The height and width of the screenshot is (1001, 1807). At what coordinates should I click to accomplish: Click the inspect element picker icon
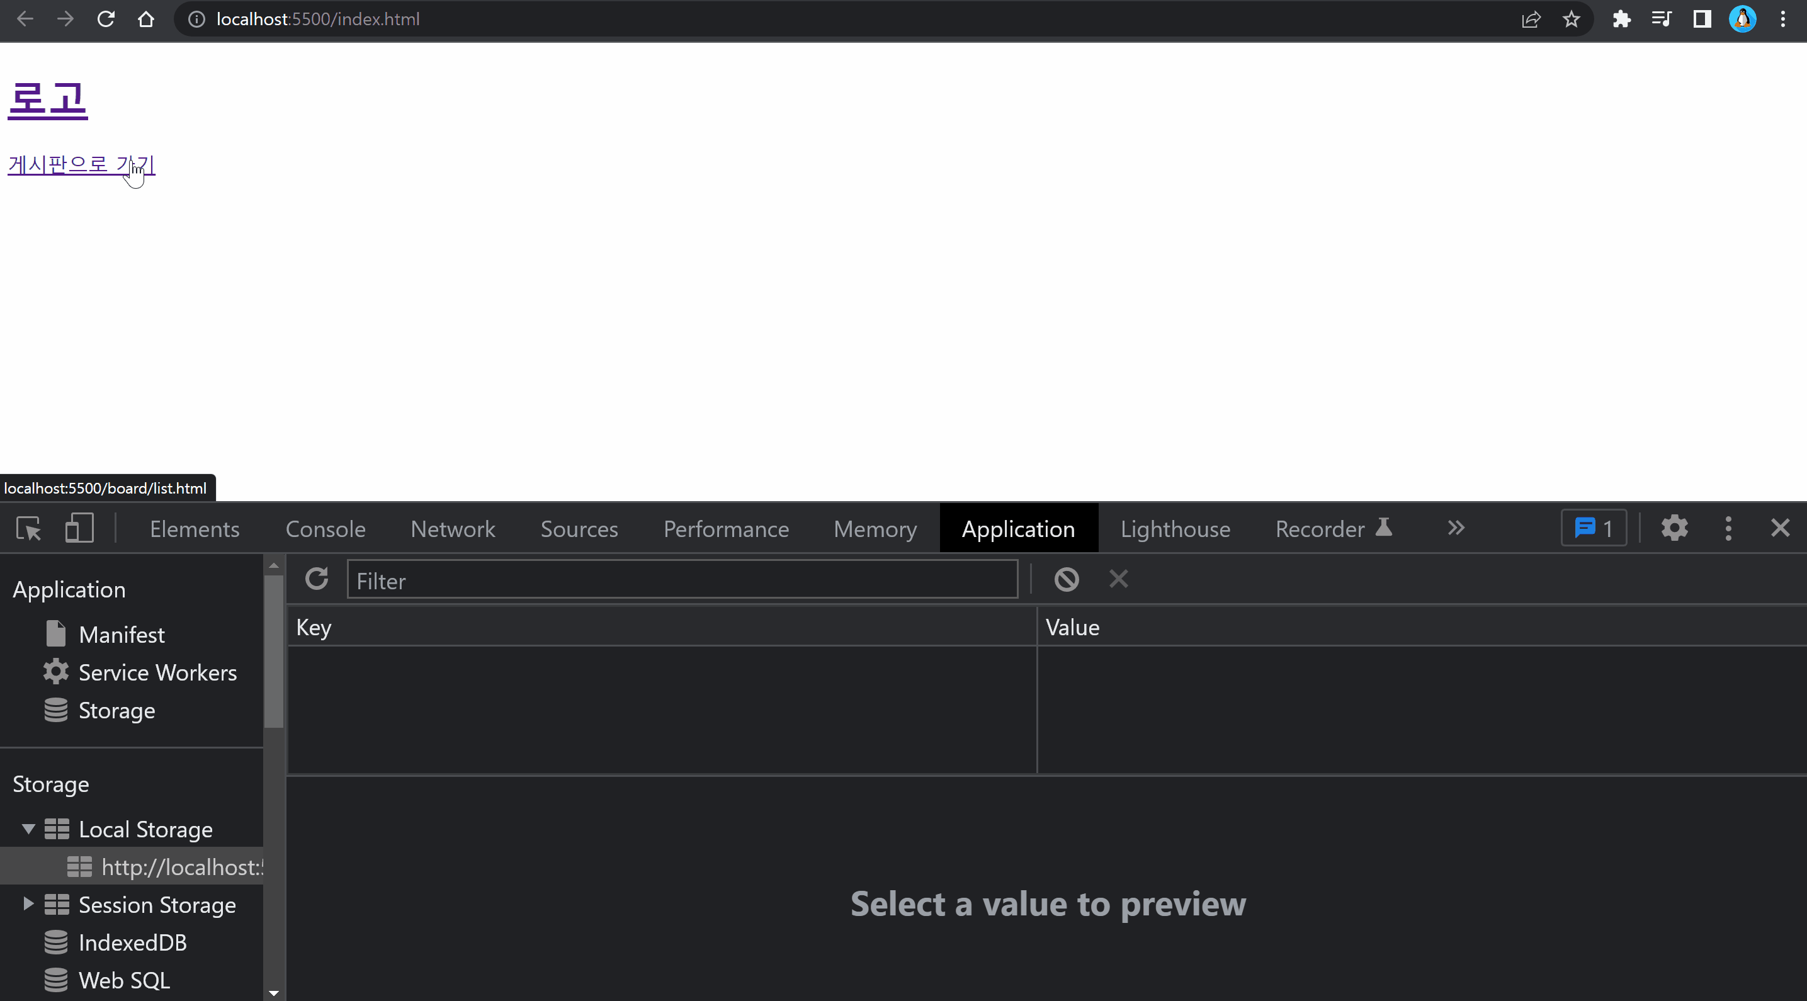click(x=29, y=528)
